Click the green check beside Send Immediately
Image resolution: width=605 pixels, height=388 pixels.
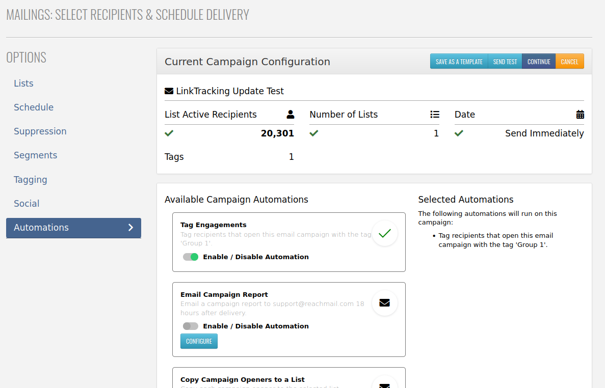459,133
